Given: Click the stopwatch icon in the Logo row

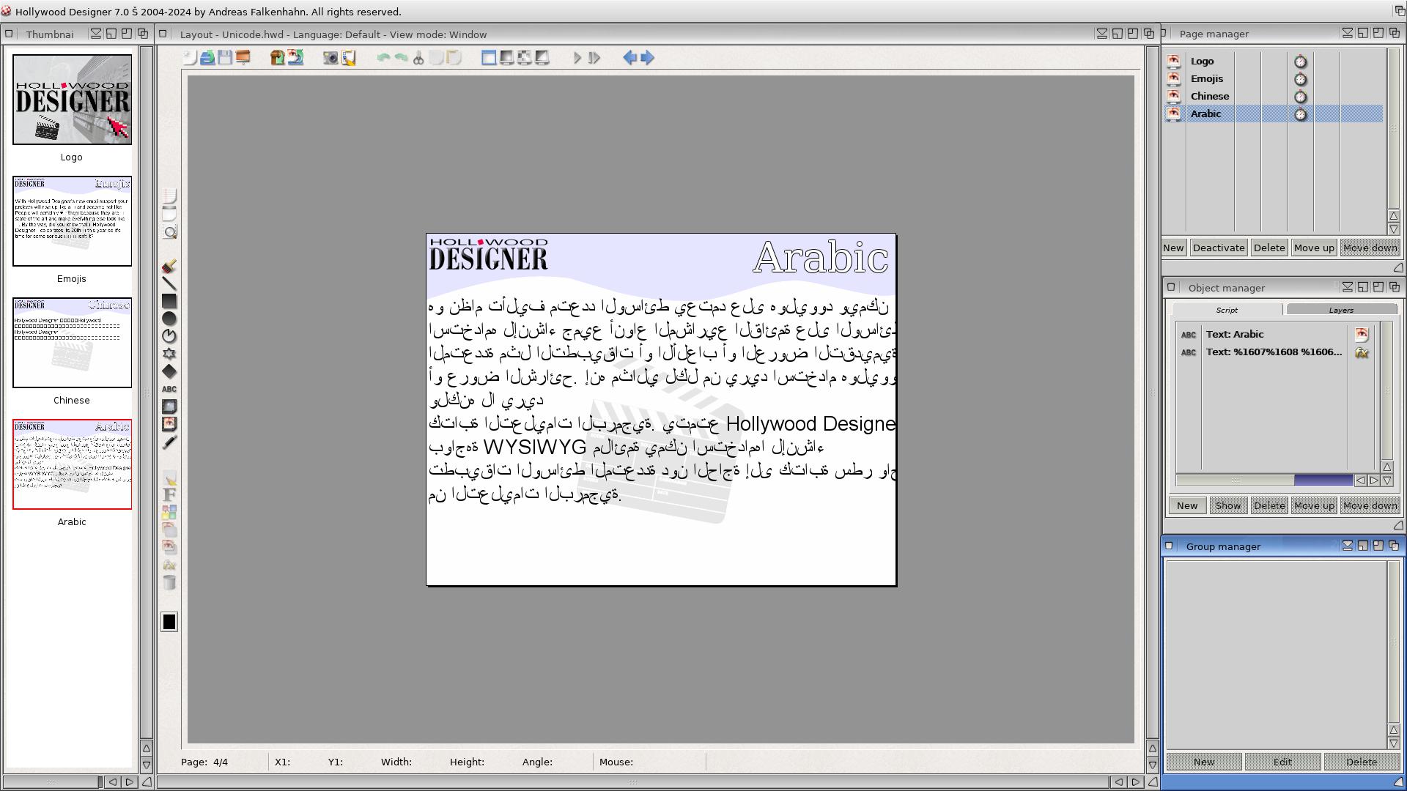Looking at the screenshot, I should 1301,62.
